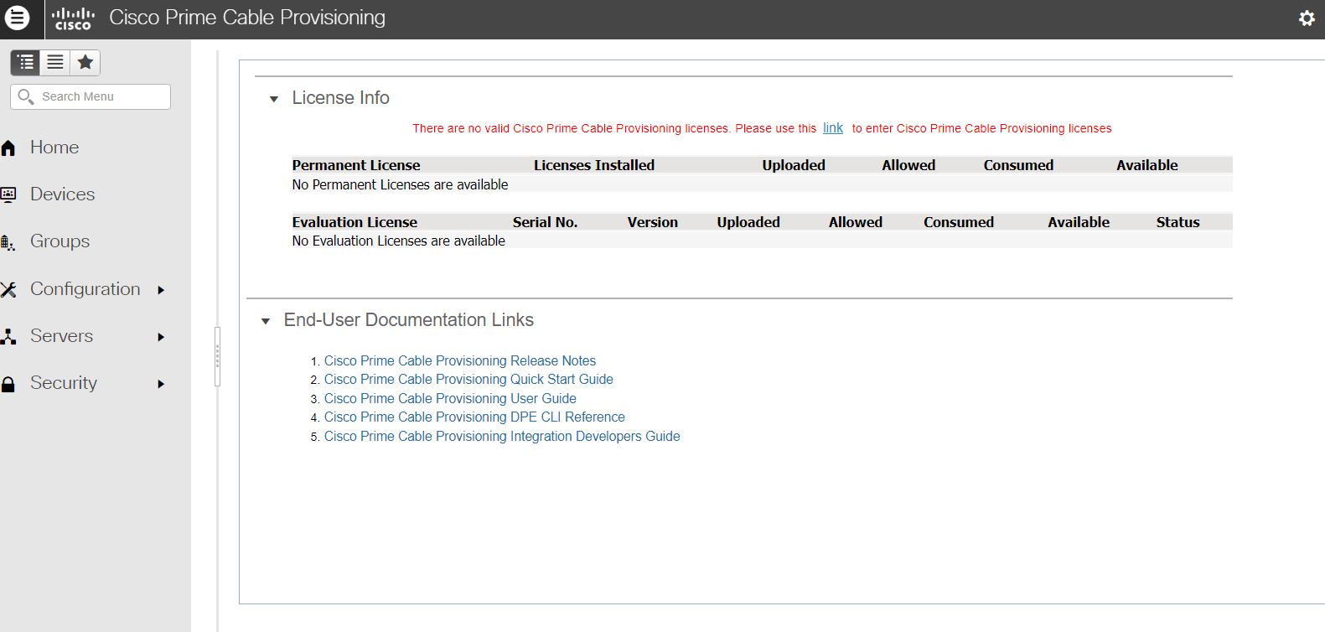Image resolution: width=1325 pixels, height=632 pixels.
Task: Expand the Security submenu arrow
Action: click(161, 384)
